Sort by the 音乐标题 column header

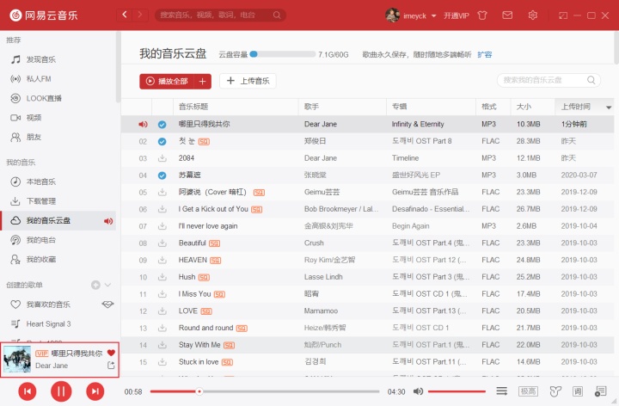pos(236,107)
